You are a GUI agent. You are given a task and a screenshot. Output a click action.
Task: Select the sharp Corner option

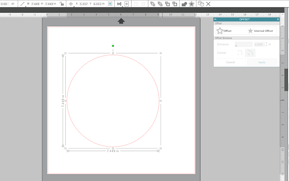coord(240,53)
